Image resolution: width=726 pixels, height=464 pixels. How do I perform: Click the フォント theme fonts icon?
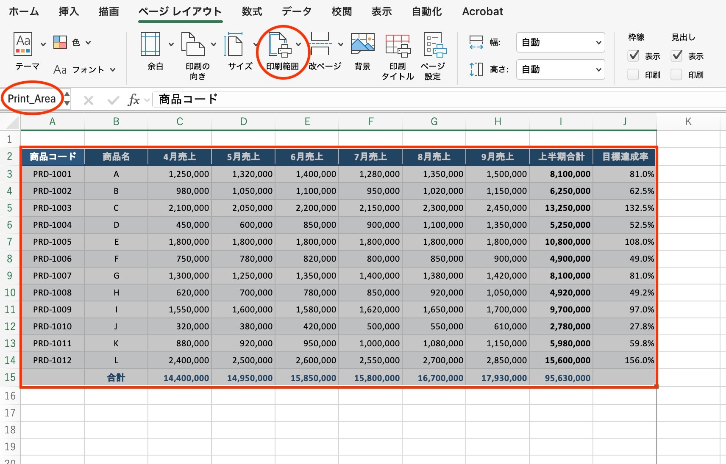60,69
